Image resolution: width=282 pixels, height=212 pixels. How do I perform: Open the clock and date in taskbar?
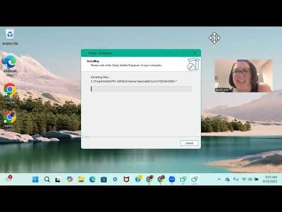tap(270, 179)
